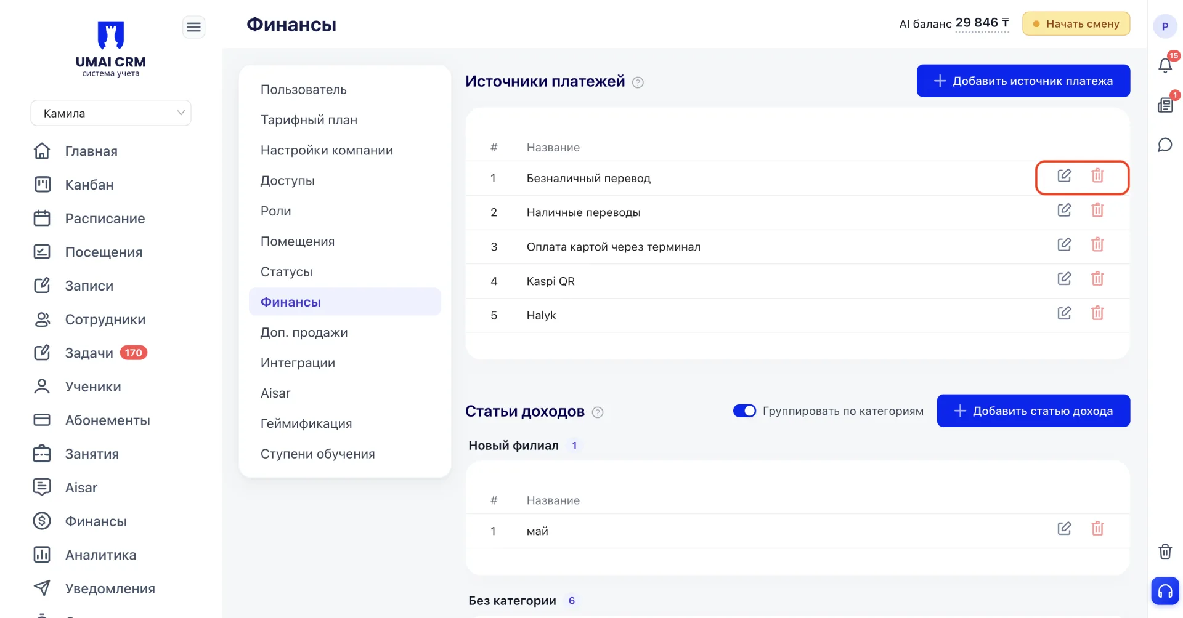Delete the май income item
The image size is (1183, 618).
(x=1097, y=528)
